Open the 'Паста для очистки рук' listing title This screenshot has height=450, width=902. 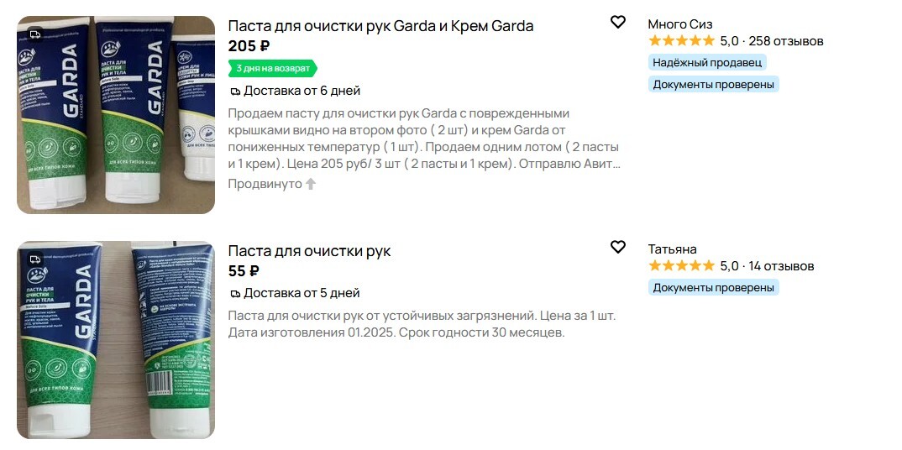[309, 251]
